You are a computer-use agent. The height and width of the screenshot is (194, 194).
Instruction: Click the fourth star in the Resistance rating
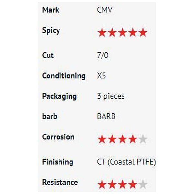click(x=132, y=185)
